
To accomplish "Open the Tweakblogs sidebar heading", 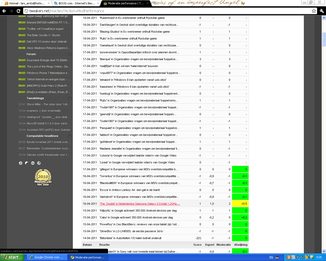I will pos(35,98).
